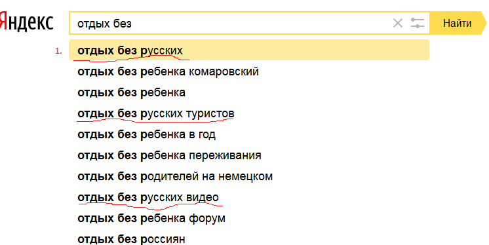This screenshot has height=245, width=489.
Task: Focus the search input with 'отдых без'
Action: (229, 23)
